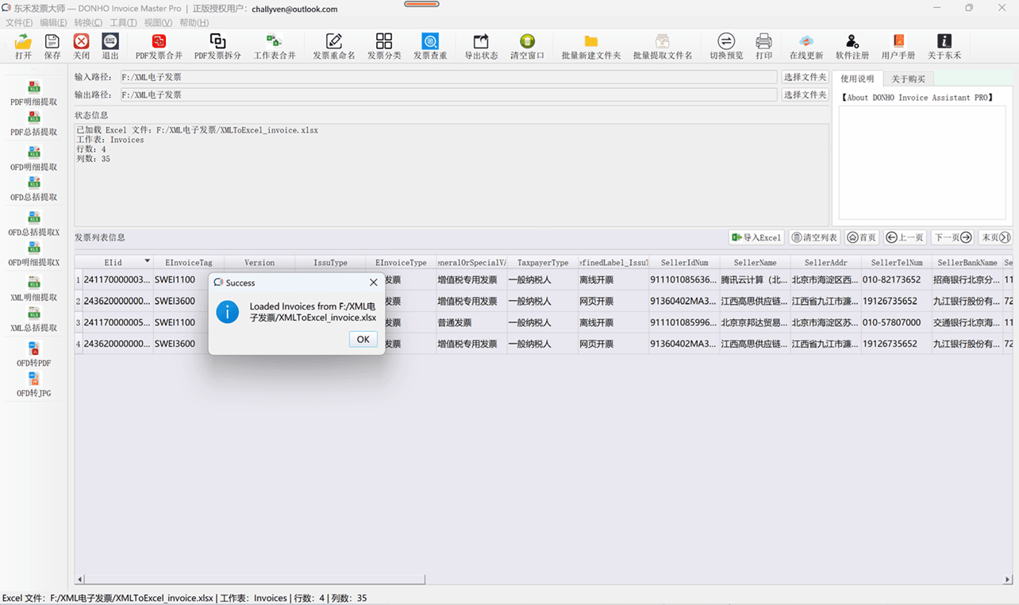The width and height of the screenshot is (1019, 605).
Task: Switch to the 关于购买 tab
Action: pos(908,79)
